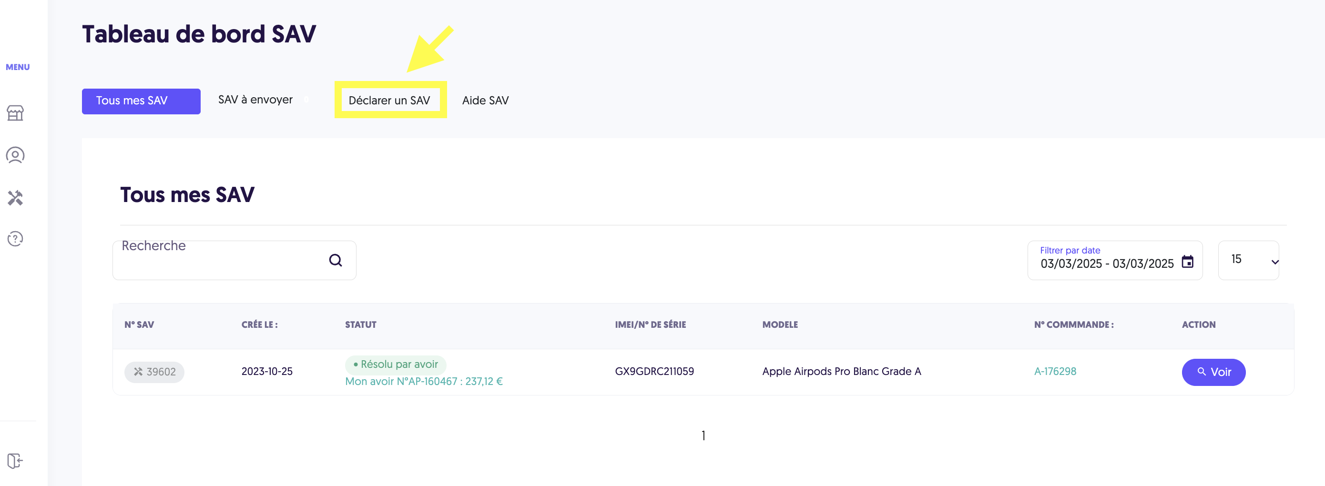Click the Recherche search input field
This screenshot has width=1325, height=486.
tap(234, 260)
